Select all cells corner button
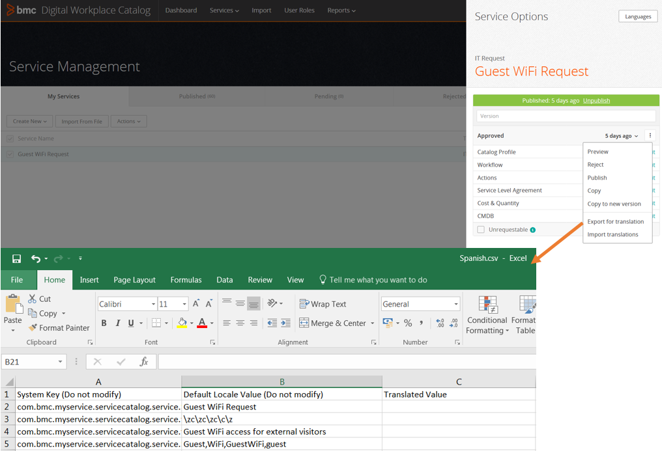This screenshot has width=662, height=451. coord(9,382)
